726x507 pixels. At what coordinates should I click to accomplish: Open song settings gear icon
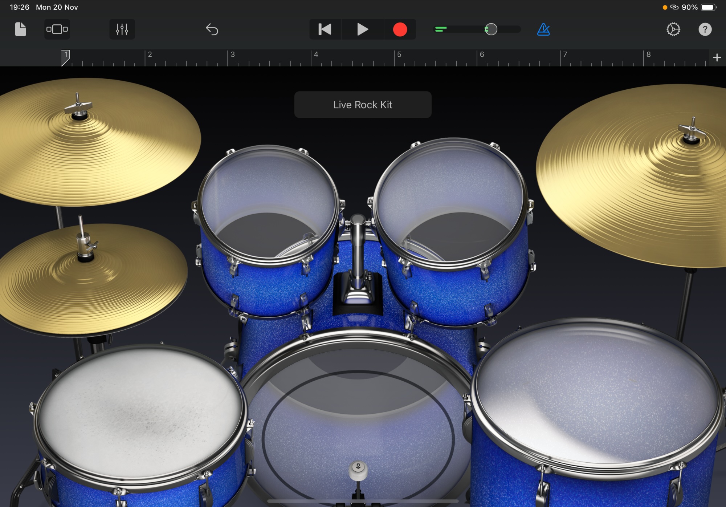(673, 29)
